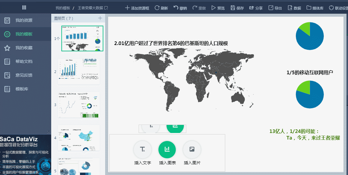Click the 王者荣耀大数据 title in breadcrumb

click(90, 8)
